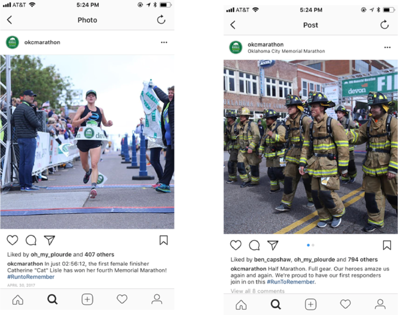This screenshot has height=315, width=398.
Task: Reload the Photo screen
Action: pos(161,20)
